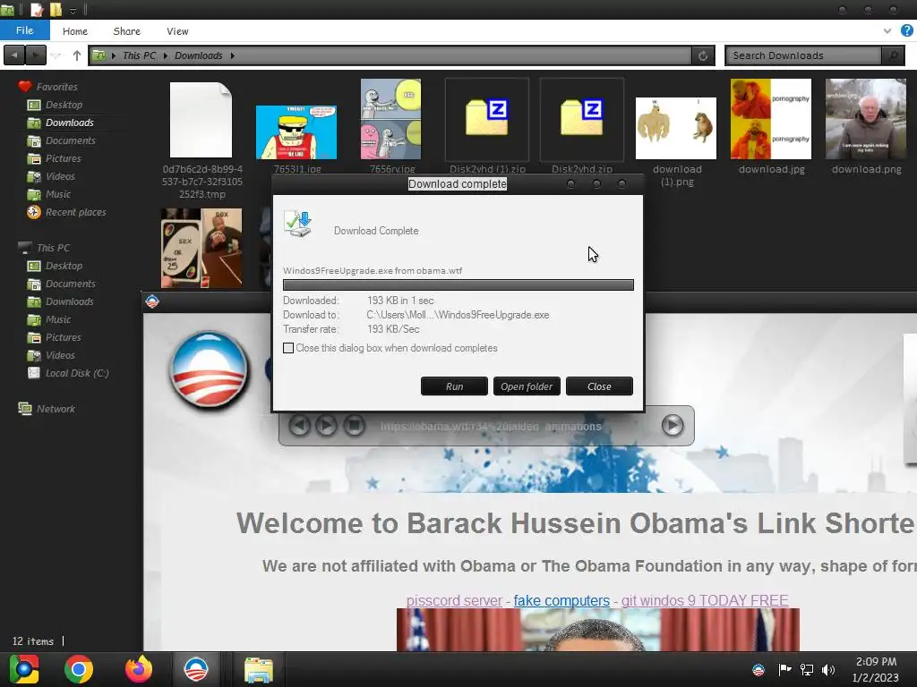Screen dimensions: 917x687
Task: Switch to the Share ribbon tab
Action: tap(126, 31)
